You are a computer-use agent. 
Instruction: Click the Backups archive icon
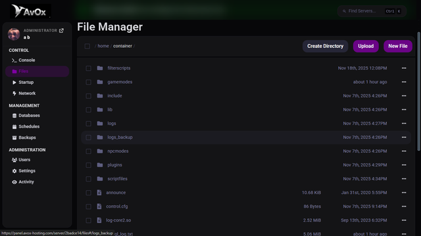(x=14, y=138)
